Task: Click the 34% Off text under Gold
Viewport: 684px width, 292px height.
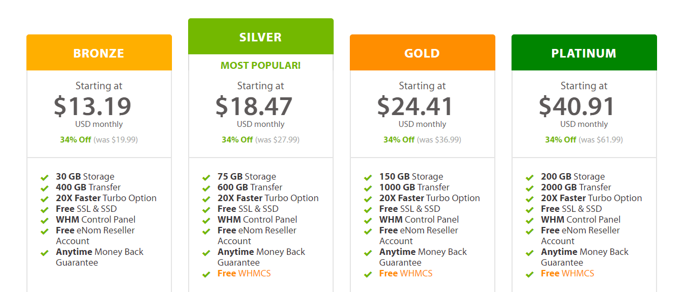Action: pos(399,140)
